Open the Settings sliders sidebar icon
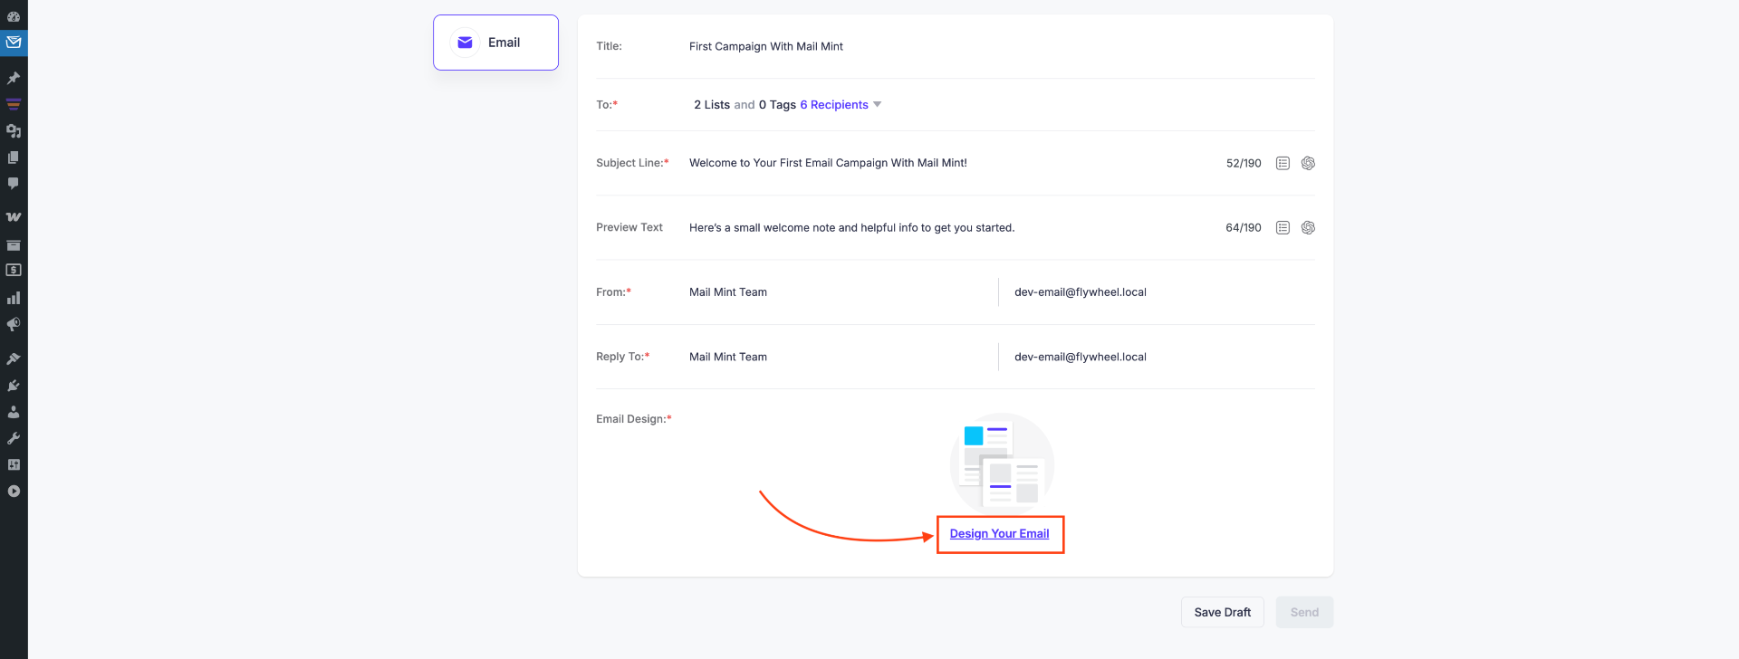1739x659 pixels. coord(14,464)
